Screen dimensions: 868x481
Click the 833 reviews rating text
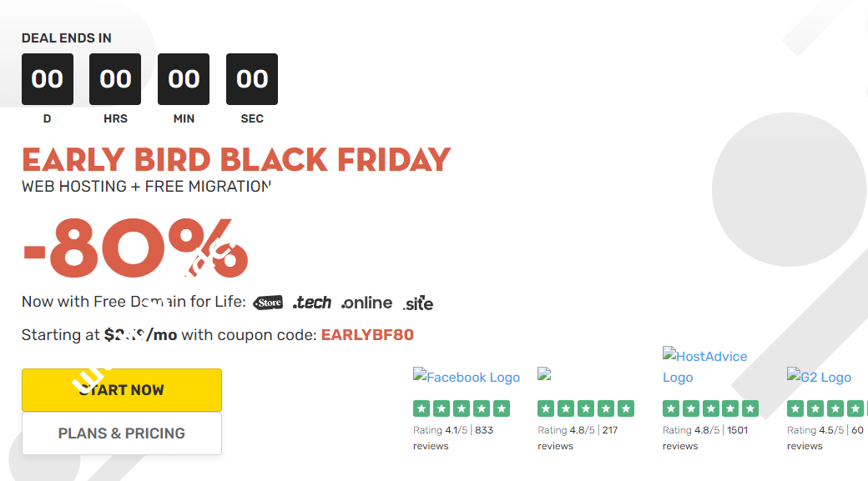[453, 438]
